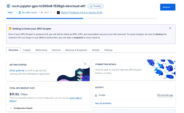Switch to the Insights tab
Viewport: 184px width, 113px height.
click(27, 50)
